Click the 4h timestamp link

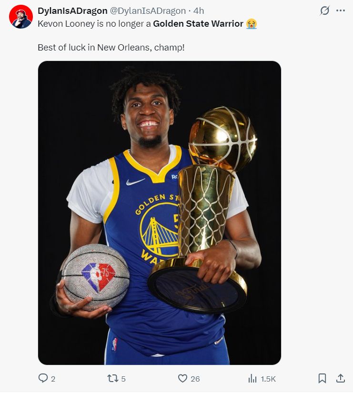(x=198, y=11)
